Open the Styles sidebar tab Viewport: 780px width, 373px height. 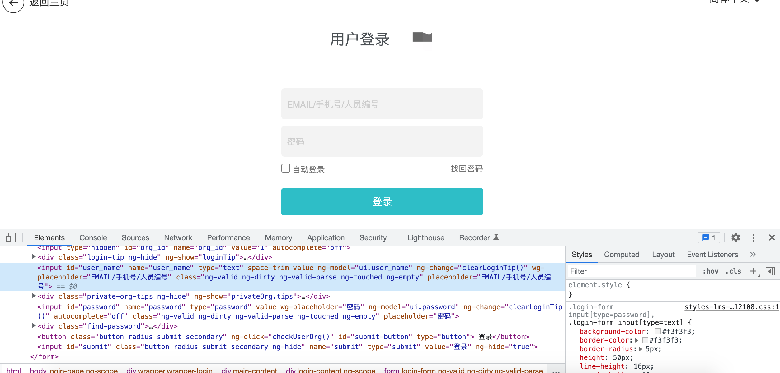(582, 255)
